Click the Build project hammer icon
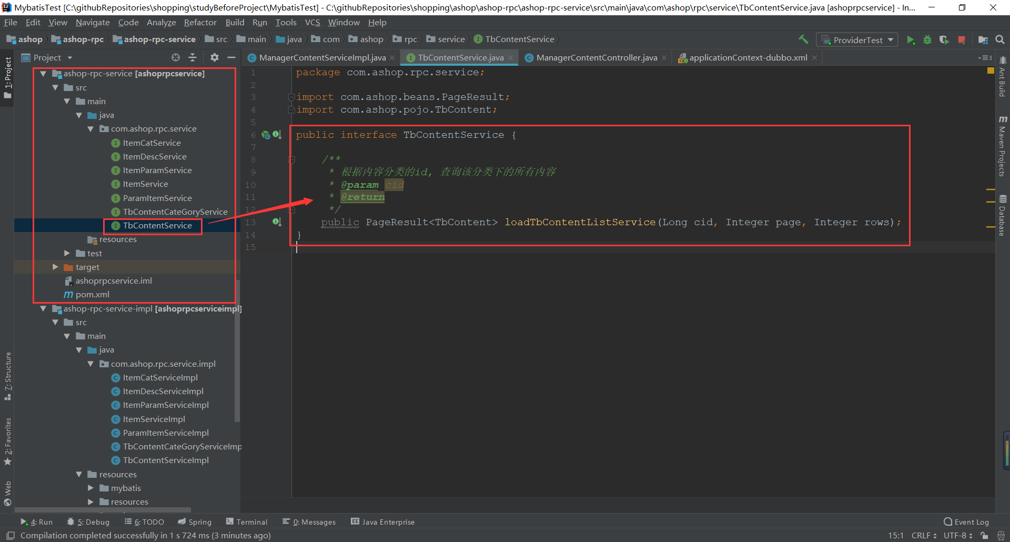The width and height of the screenshot is (1010, 542). [803, 39]
